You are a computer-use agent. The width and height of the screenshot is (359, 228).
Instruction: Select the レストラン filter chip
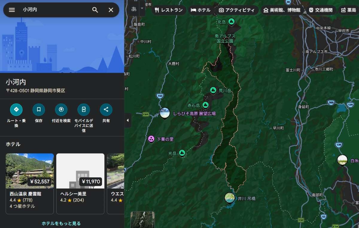168,10
